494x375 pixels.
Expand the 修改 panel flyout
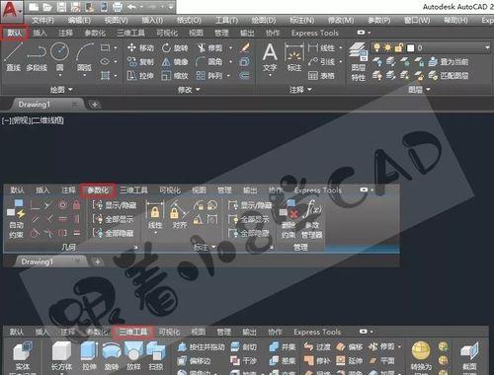[x=189, y=90]
